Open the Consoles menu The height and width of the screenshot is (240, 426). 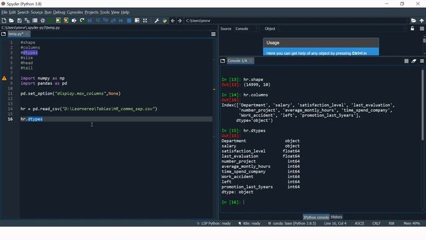click(x=75, y=12)
